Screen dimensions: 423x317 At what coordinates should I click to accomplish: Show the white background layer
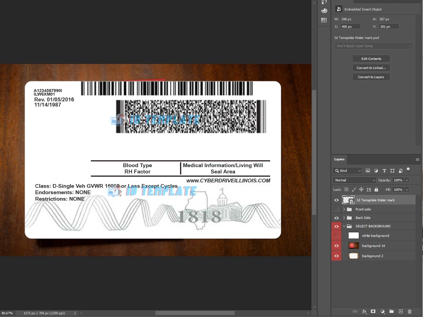point(336,235)
